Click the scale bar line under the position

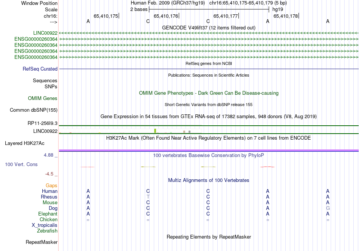(209, 9)
